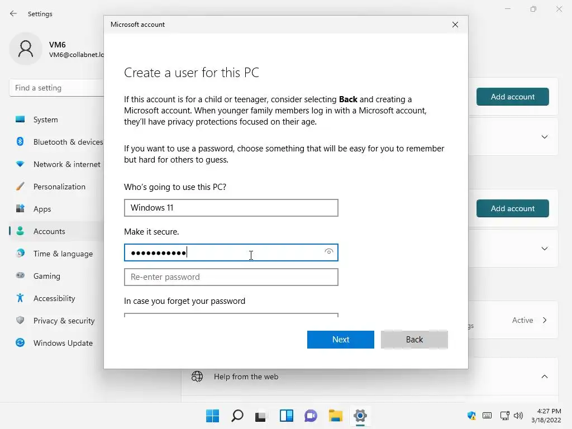Click the Accessibility figure icon

(20, 298)
